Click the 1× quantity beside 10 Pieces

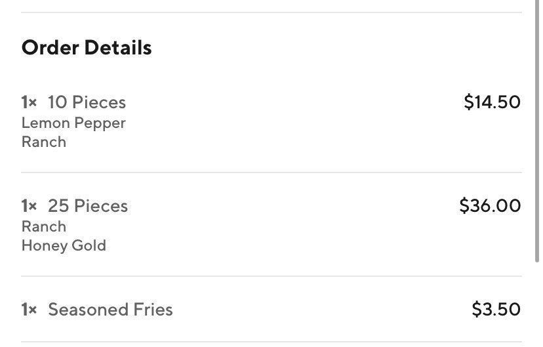point(29,102)
